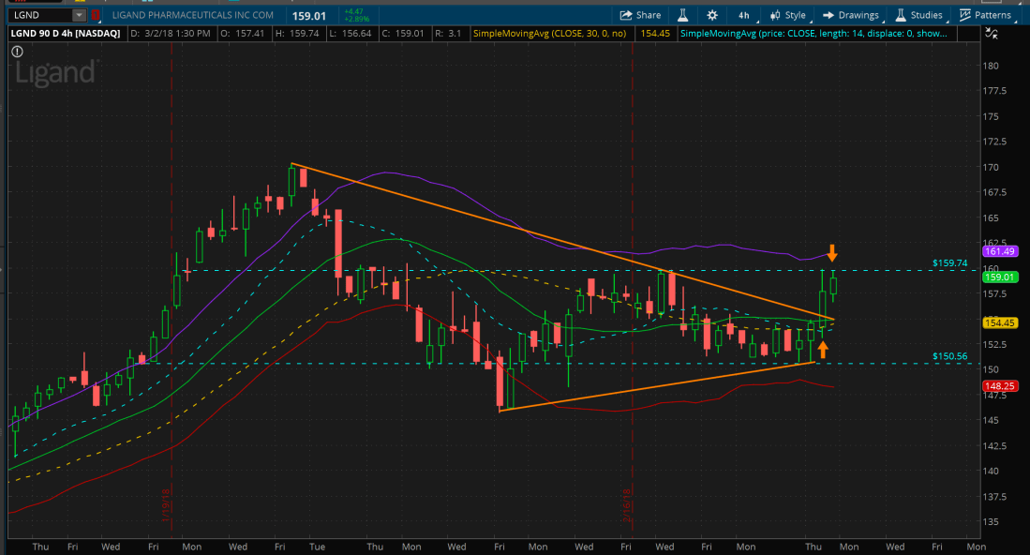Expand the LGND symbol dropdown arrow
The image size is (1030, 555).
point(79,15)
